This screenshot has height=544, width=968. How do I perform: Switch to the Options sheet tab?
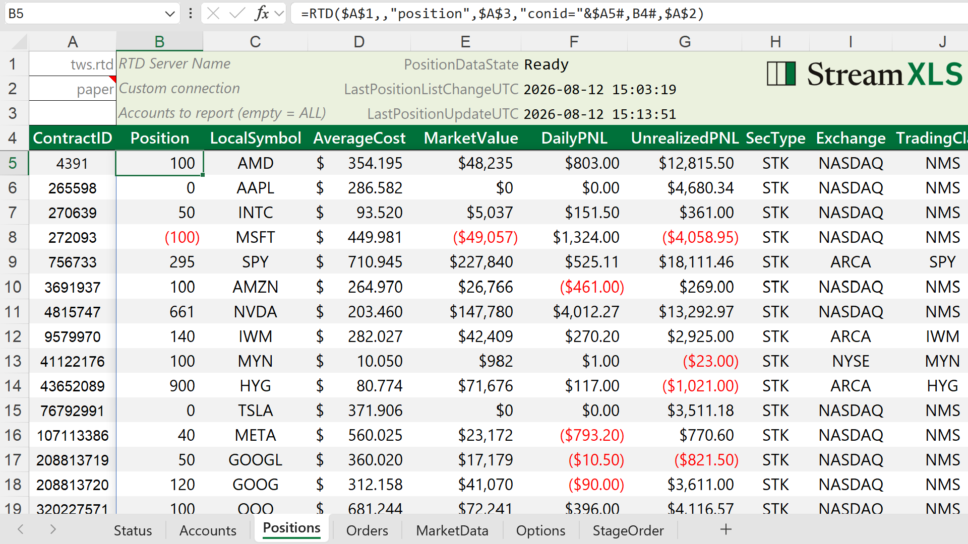(x=540, y=530)
